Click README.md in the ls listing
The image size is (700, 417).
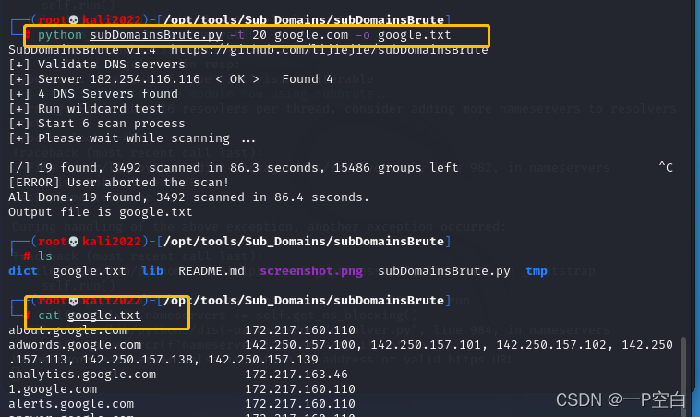[x=211, y=270]
